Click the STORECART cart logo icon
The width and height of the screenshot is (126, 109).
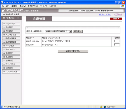(4, 11)
